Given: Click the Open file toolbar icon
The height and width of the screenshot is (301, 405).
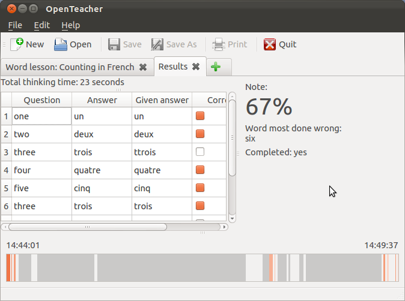Looking at the screenshot, I should click(x=61, y=44).
